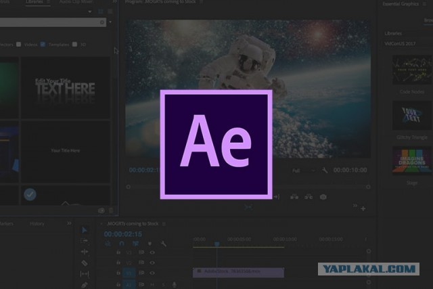Click the Extract button in Program monitor
Screen dimensions: 433x289
309,197
